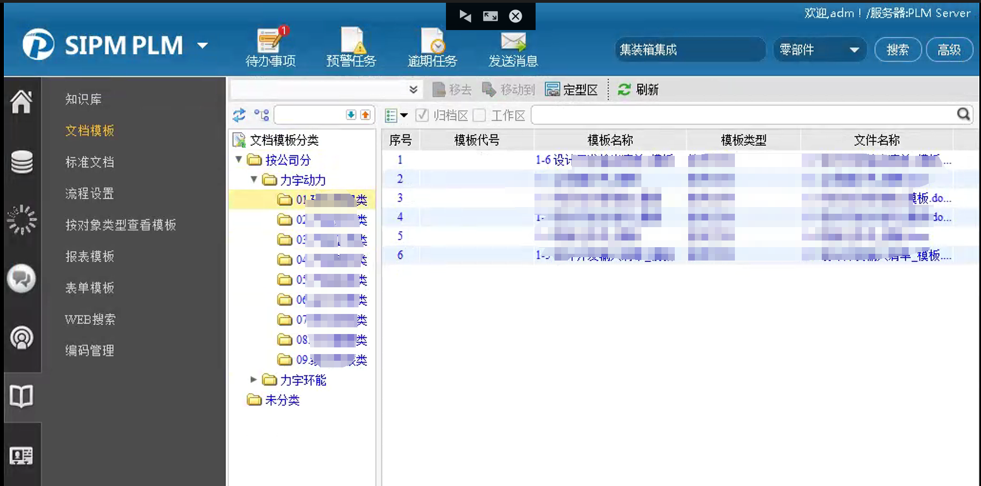Open the 逾期任务 overdue tasks icon
The image size is (981, 486).
433,41
